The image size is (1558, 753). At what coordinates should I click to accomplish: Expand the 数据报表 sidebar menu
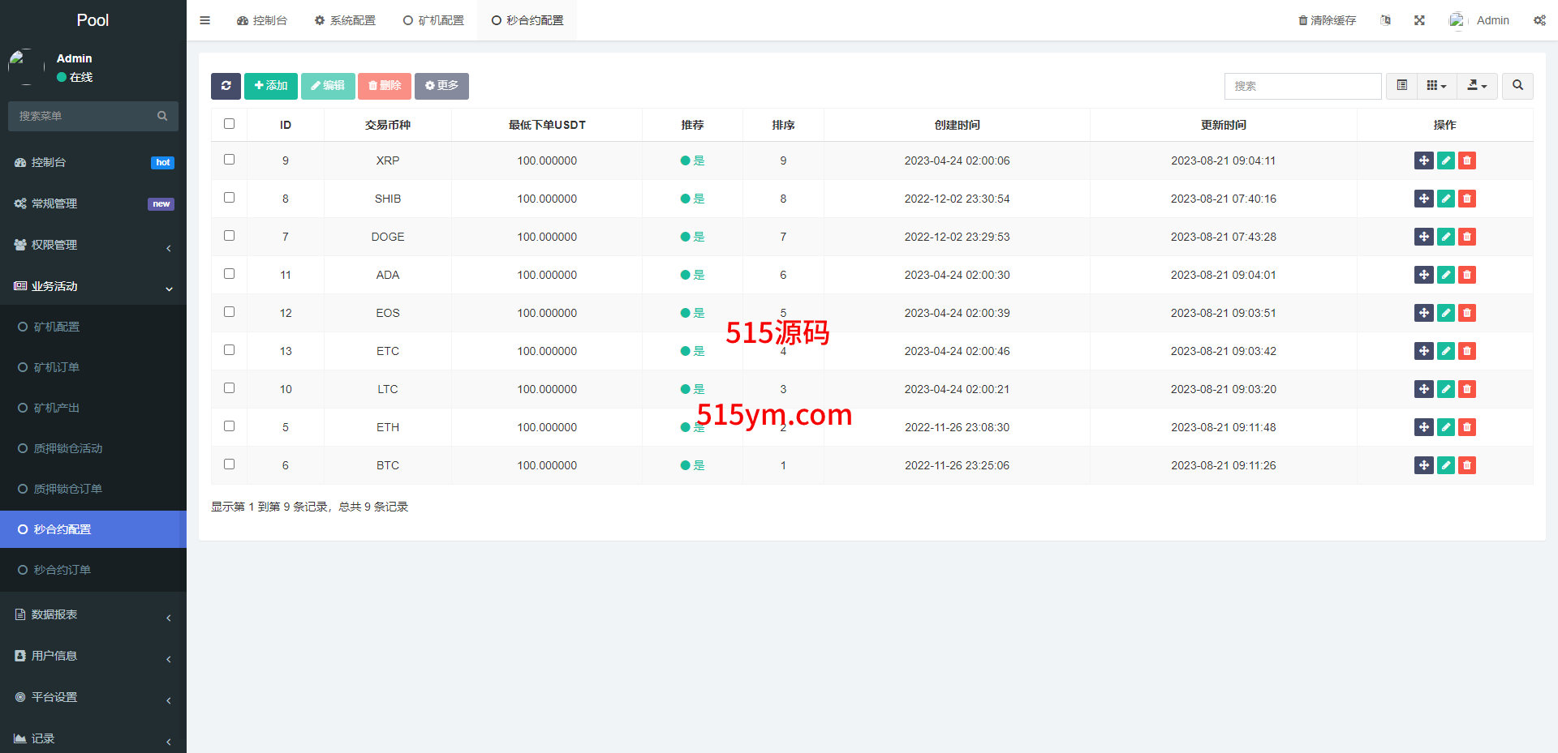click(x=93, y=614)
